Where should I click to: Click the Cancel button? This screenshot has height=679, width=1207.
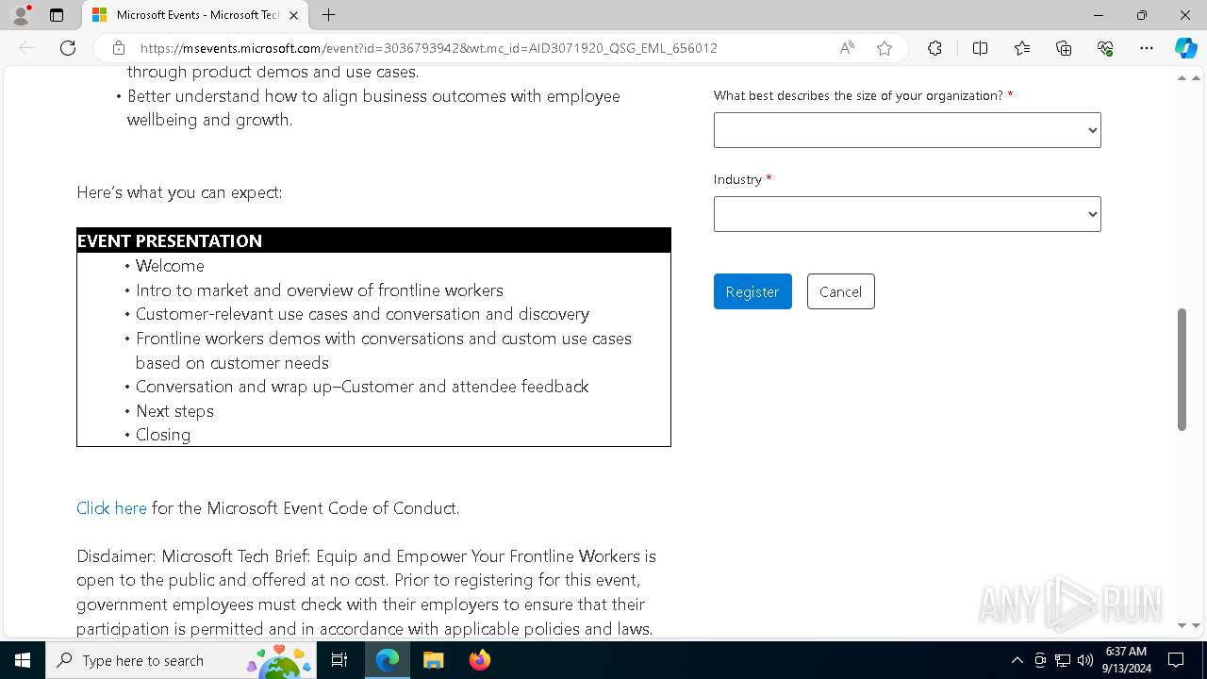[x=840, y=291]
